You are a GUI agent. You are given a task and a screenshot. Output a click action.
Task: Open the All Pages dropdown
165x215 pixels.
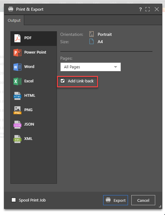pyautogui.click(x=90, y=67)
